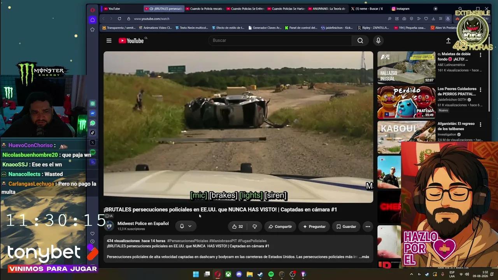This screenshot has width=498, height=280.
Task: Click the Compartir share button
Action: (x=280, y=226)
